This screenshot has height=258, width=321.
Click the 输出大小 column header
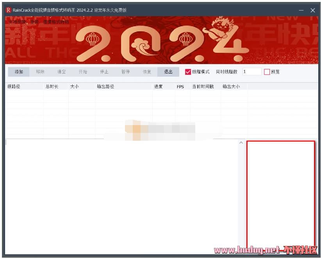pyautogui.click(x=234, y=86)
